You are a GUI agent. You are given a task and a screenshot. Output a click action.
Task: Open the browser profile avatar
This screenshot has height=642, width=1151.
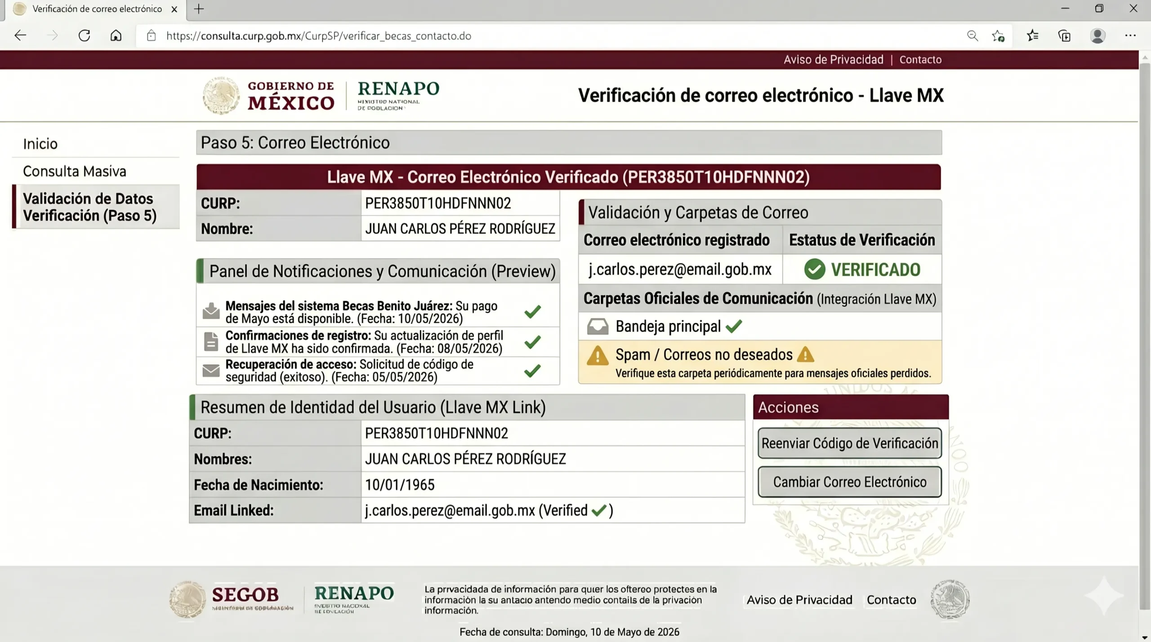(1097, 35)
